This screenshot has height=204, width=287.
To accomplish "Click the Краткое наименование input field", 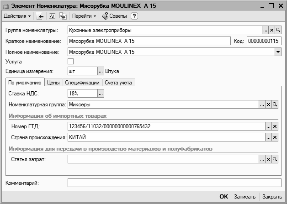I will [149, 41].
